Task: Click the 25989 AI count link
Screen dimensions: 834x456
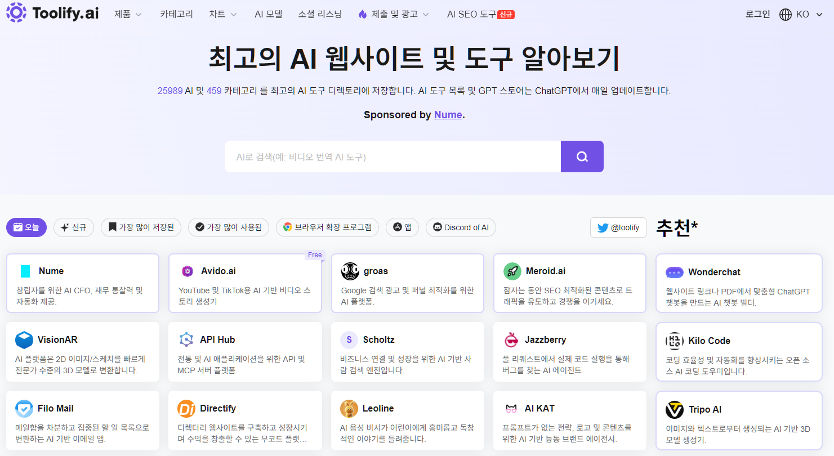Action: coord(170,91)
